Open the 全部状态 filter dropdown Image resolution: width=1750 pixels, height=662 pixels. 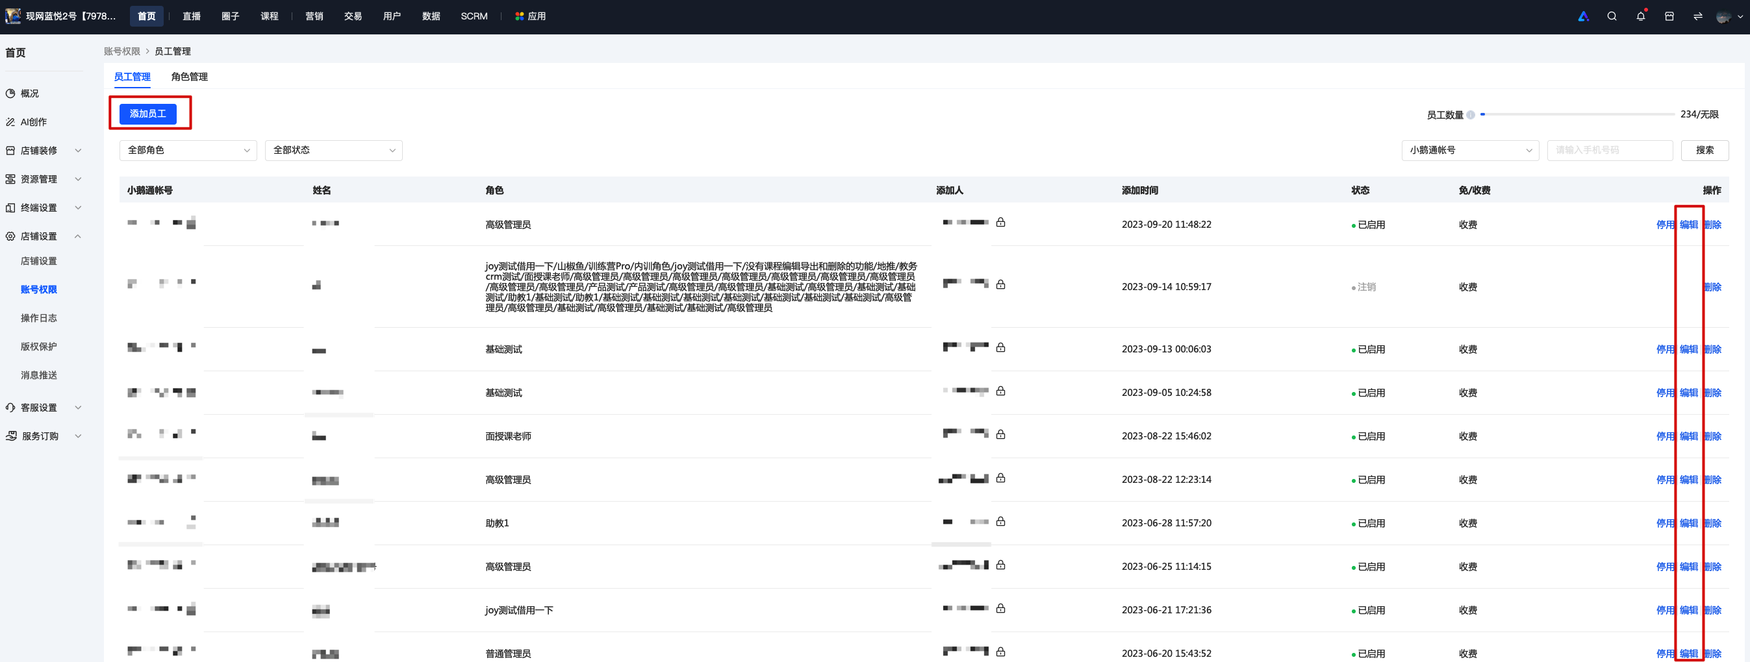coord(333,150)
